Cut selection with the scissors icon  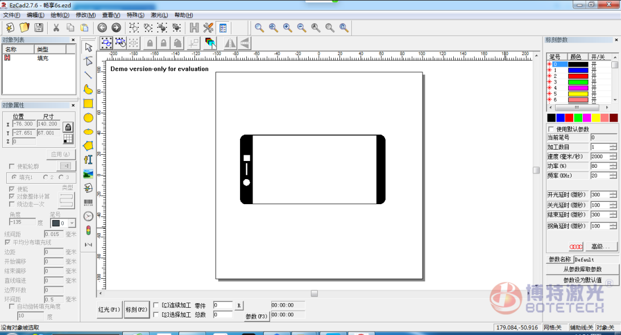coord(56,27)
